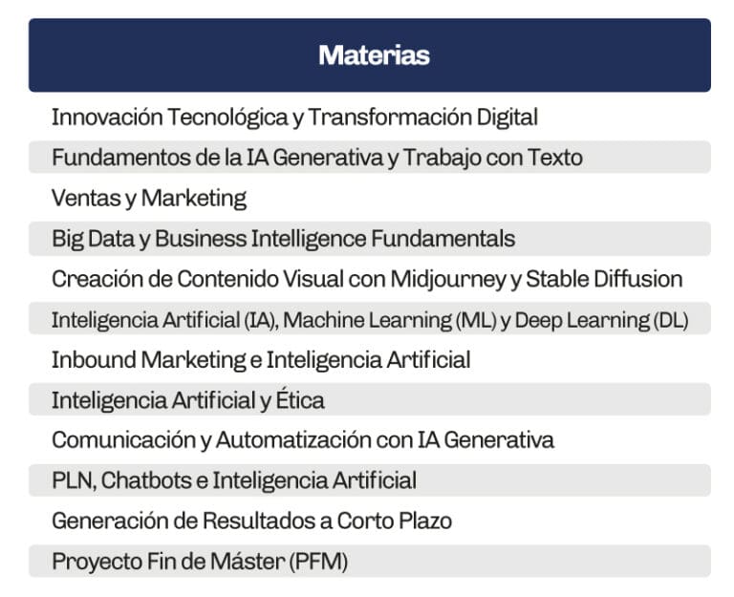
Task: Choose Comunicación y Automatización con IA Generativa
Action: [369, 440]
